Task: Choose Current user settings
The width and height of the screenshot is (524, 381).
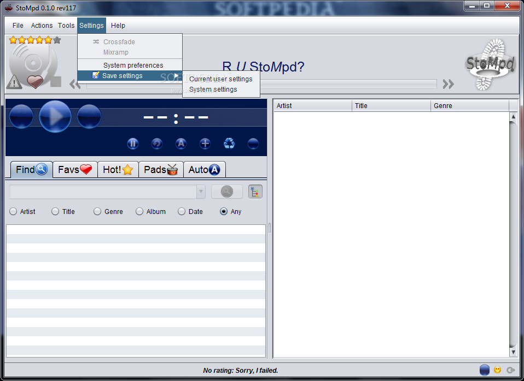Action: (221, 79)
